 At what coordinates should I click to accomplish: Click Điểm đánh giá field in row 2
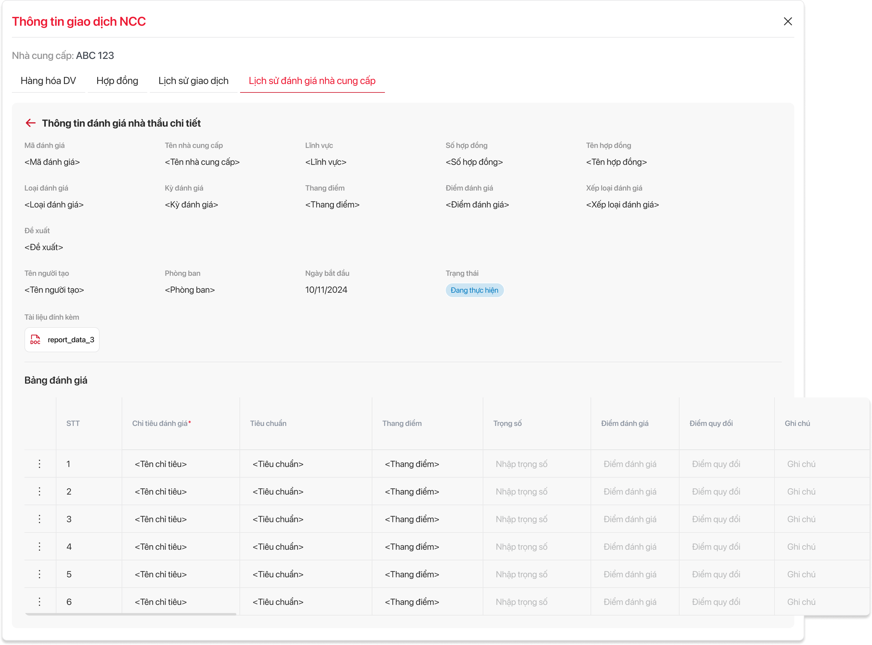[629, 491]
